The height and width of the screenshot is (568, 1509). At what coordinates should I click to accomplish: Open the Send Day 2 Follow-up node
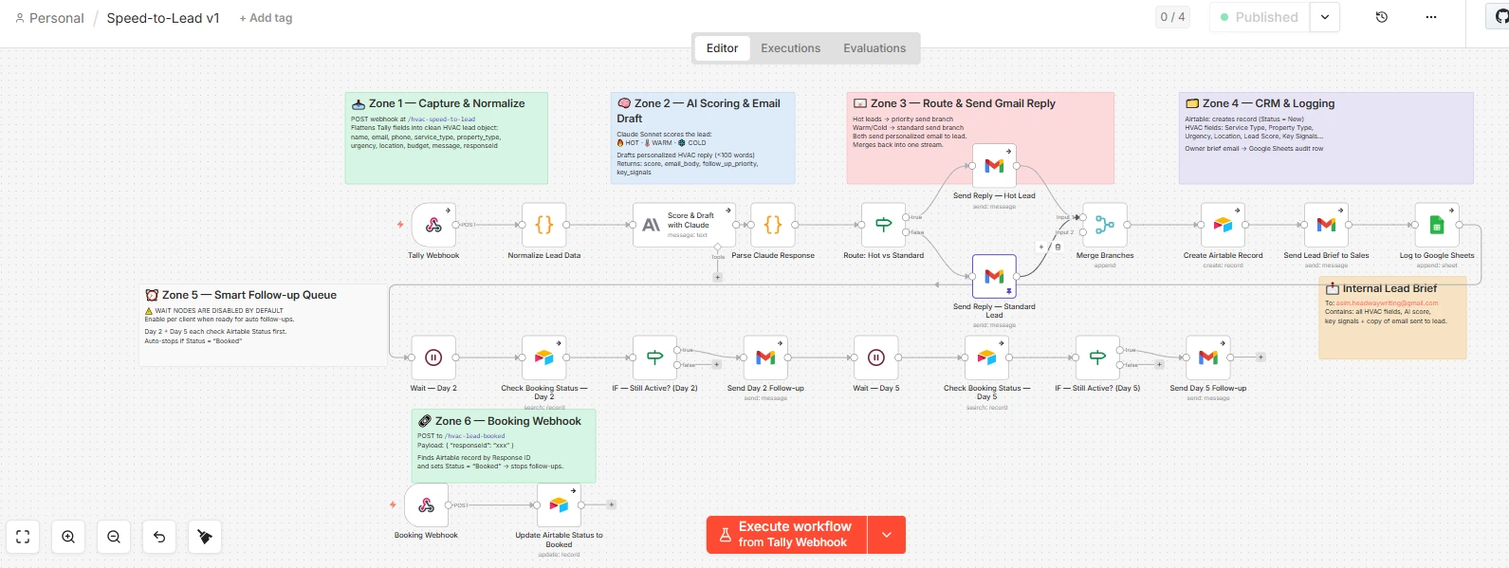(x=765, y=357)
